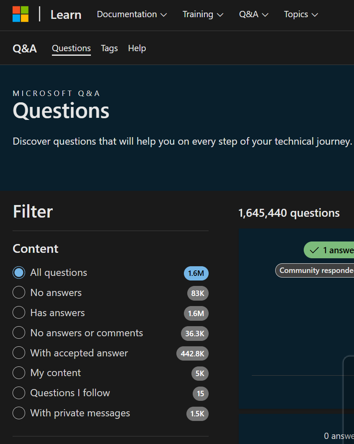
Task: Open the Learn home link
Action: pos(66,15)
